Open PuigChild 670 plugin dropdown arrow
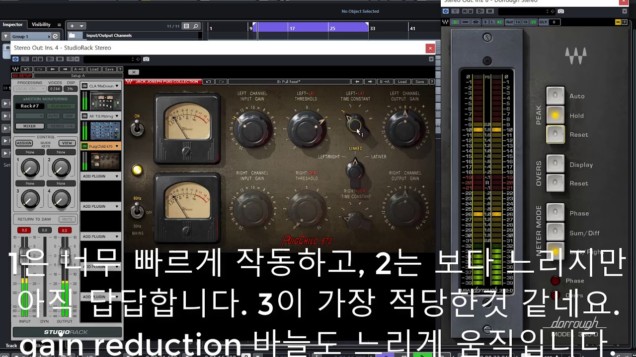 tap(117, 146)
